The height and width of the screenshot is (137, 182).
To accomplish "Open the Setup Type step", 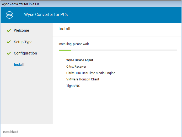I will coord(23,42).
